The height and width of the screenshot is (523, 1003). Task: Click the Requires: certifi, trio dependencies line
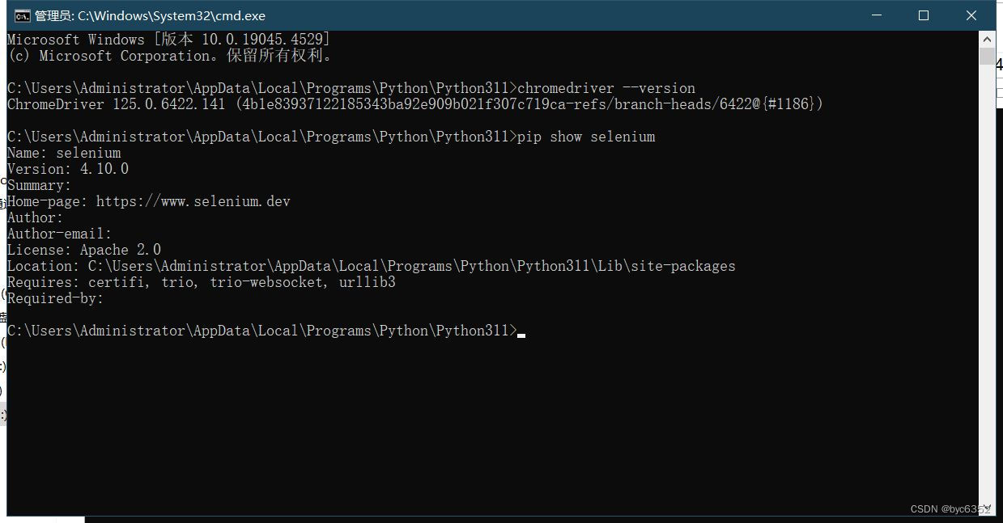[201, 281]
